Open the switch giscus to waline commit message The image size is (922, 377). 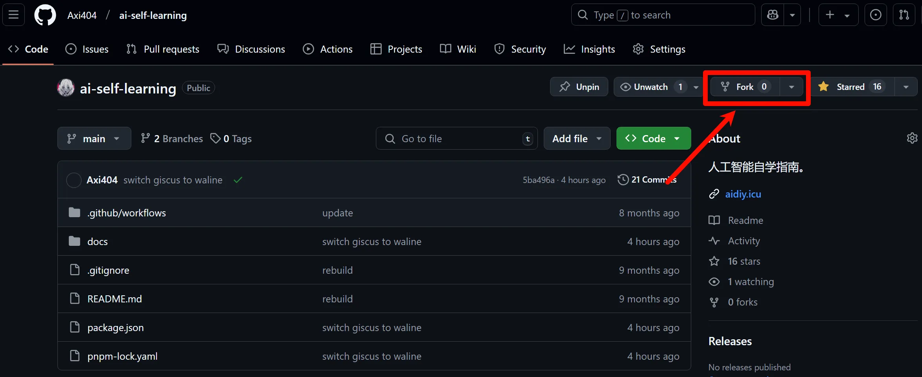(x=173, y=180)
